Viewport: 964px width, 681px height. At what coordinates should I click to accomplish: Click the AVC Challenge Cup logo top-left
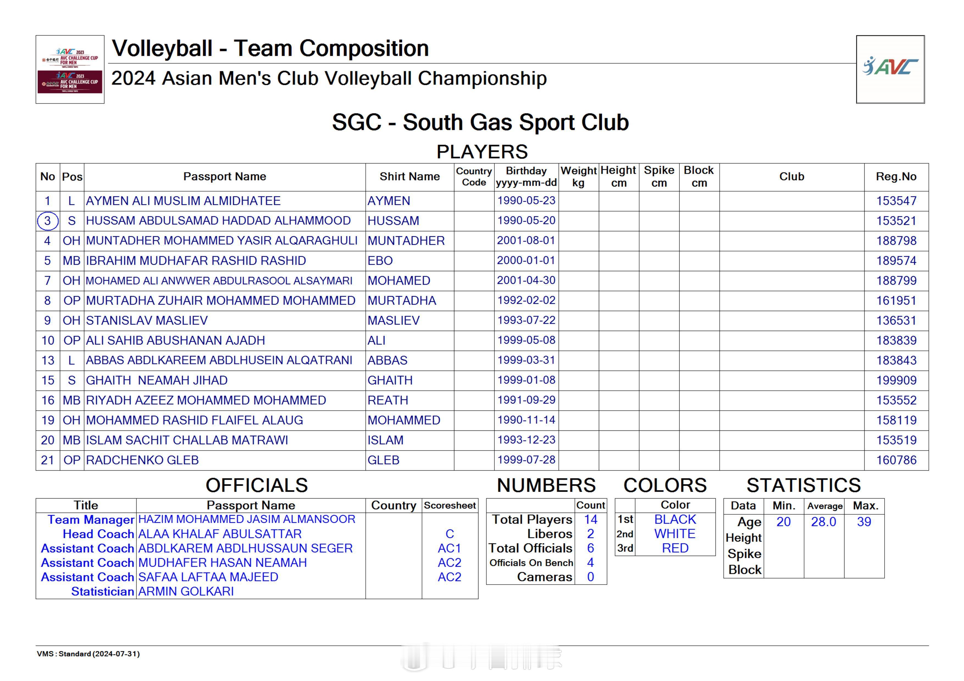coord(70,69)
